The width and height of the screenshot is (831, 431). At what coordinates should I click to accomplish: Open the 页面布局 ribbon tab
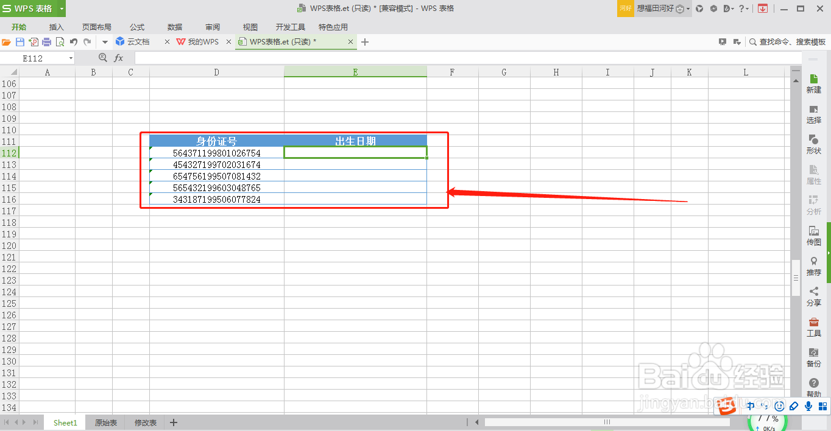tap(97, 27)
